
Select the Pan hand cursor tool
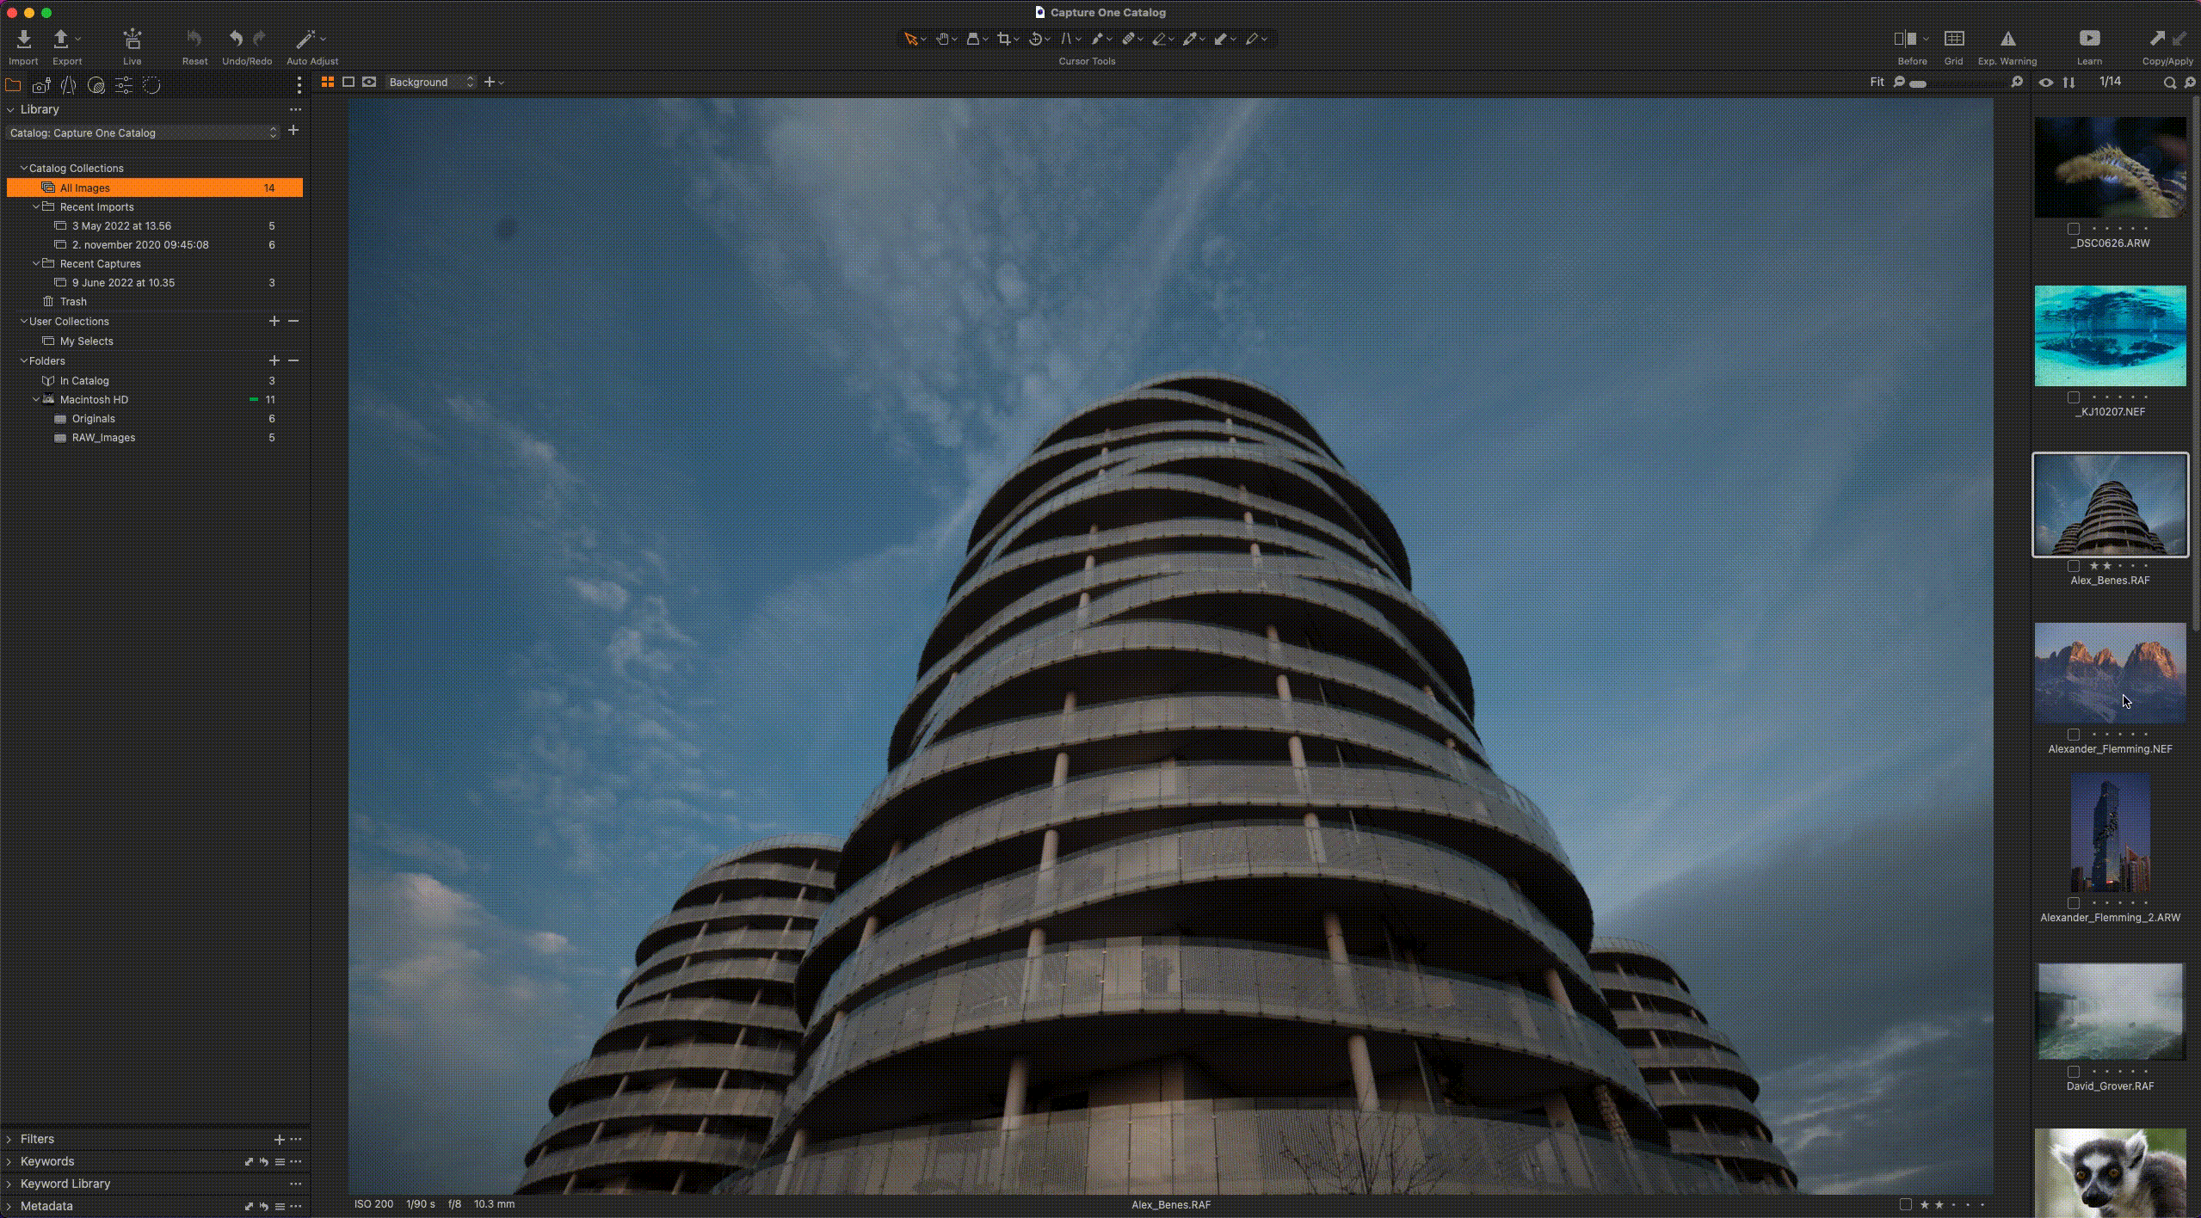tap(942, 39)
